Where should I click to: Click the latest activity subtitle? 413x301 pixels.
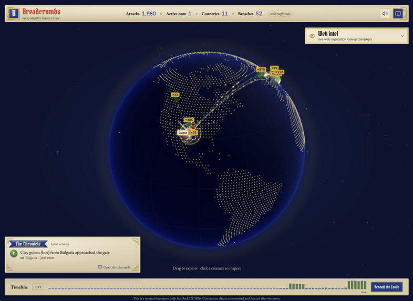coord(60,244)
